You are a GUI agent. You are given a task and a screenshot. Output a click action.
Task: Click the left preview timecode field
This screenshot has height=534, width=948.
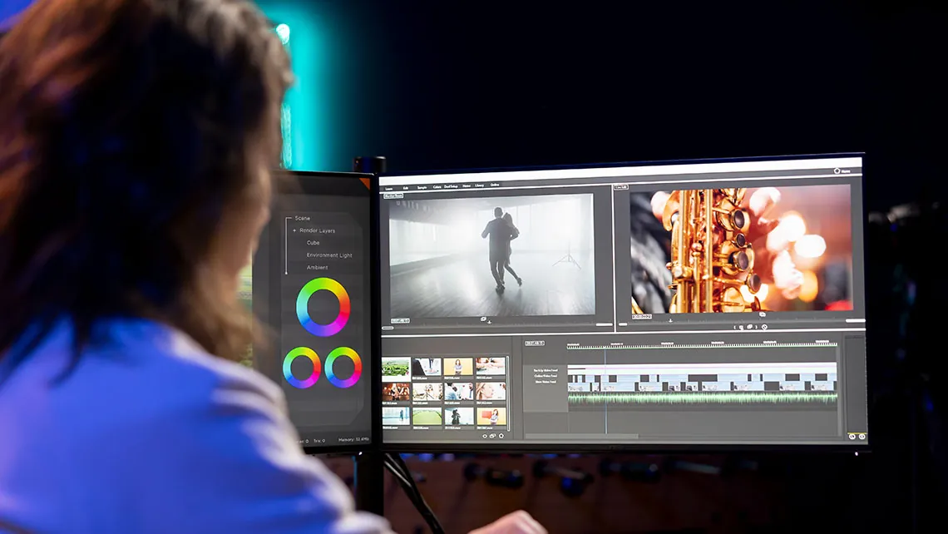400,320
